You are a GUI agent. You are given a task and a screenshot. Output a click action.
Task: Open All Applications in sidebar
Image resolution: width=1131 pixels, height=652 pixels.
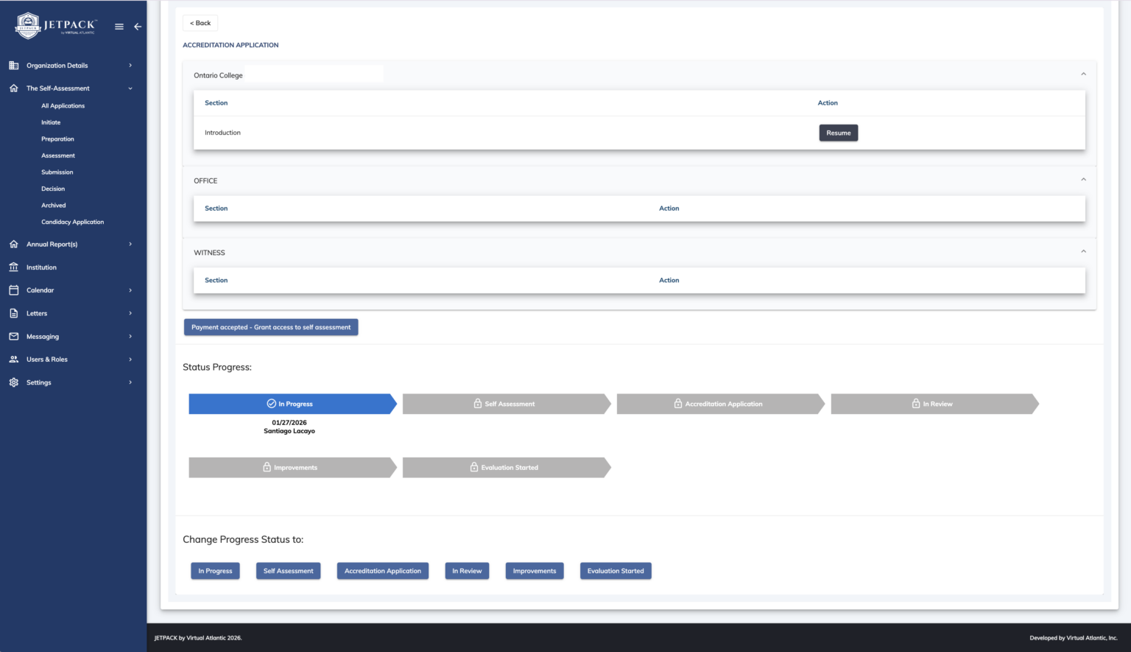click(x=63, y=106)
